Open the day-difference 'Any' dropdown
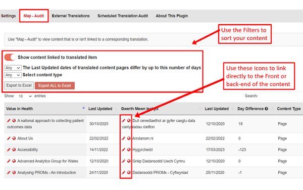This screenshot has width=303, height=190. [13, 68]
